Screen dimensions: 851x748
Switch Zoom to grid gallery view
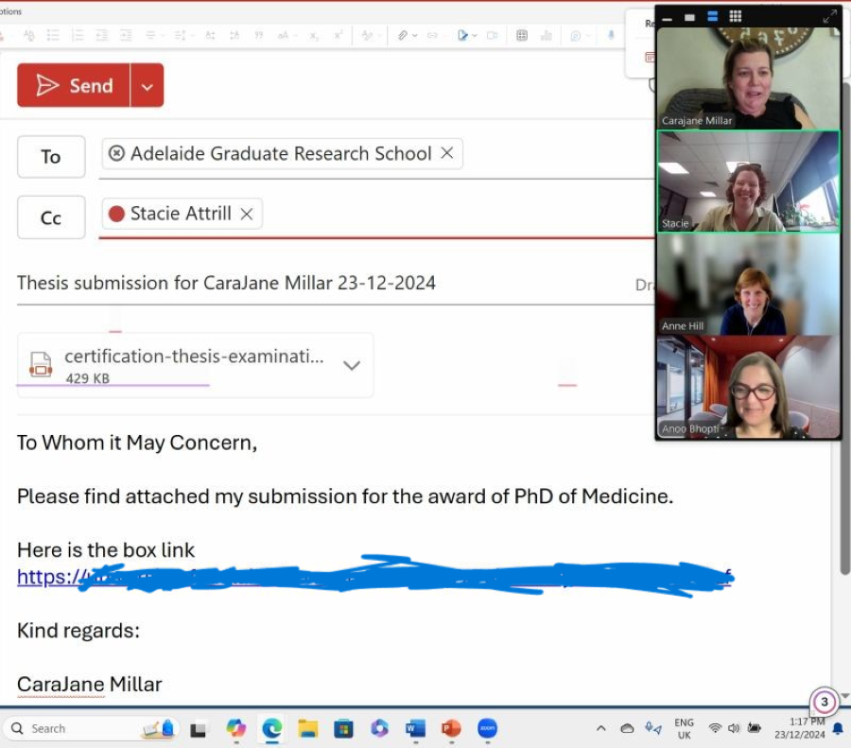coord(735,16)
